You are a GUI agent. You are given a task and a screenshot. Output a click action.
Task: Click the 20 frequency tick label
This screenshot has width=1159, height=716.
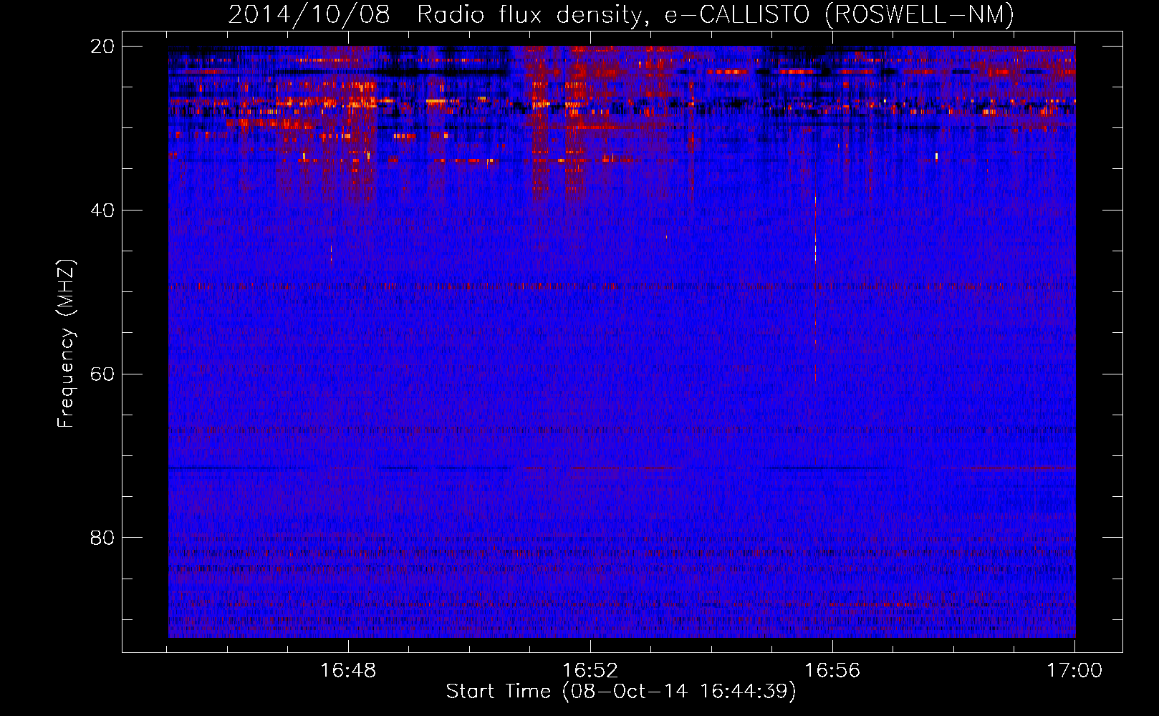click(102, 47)
